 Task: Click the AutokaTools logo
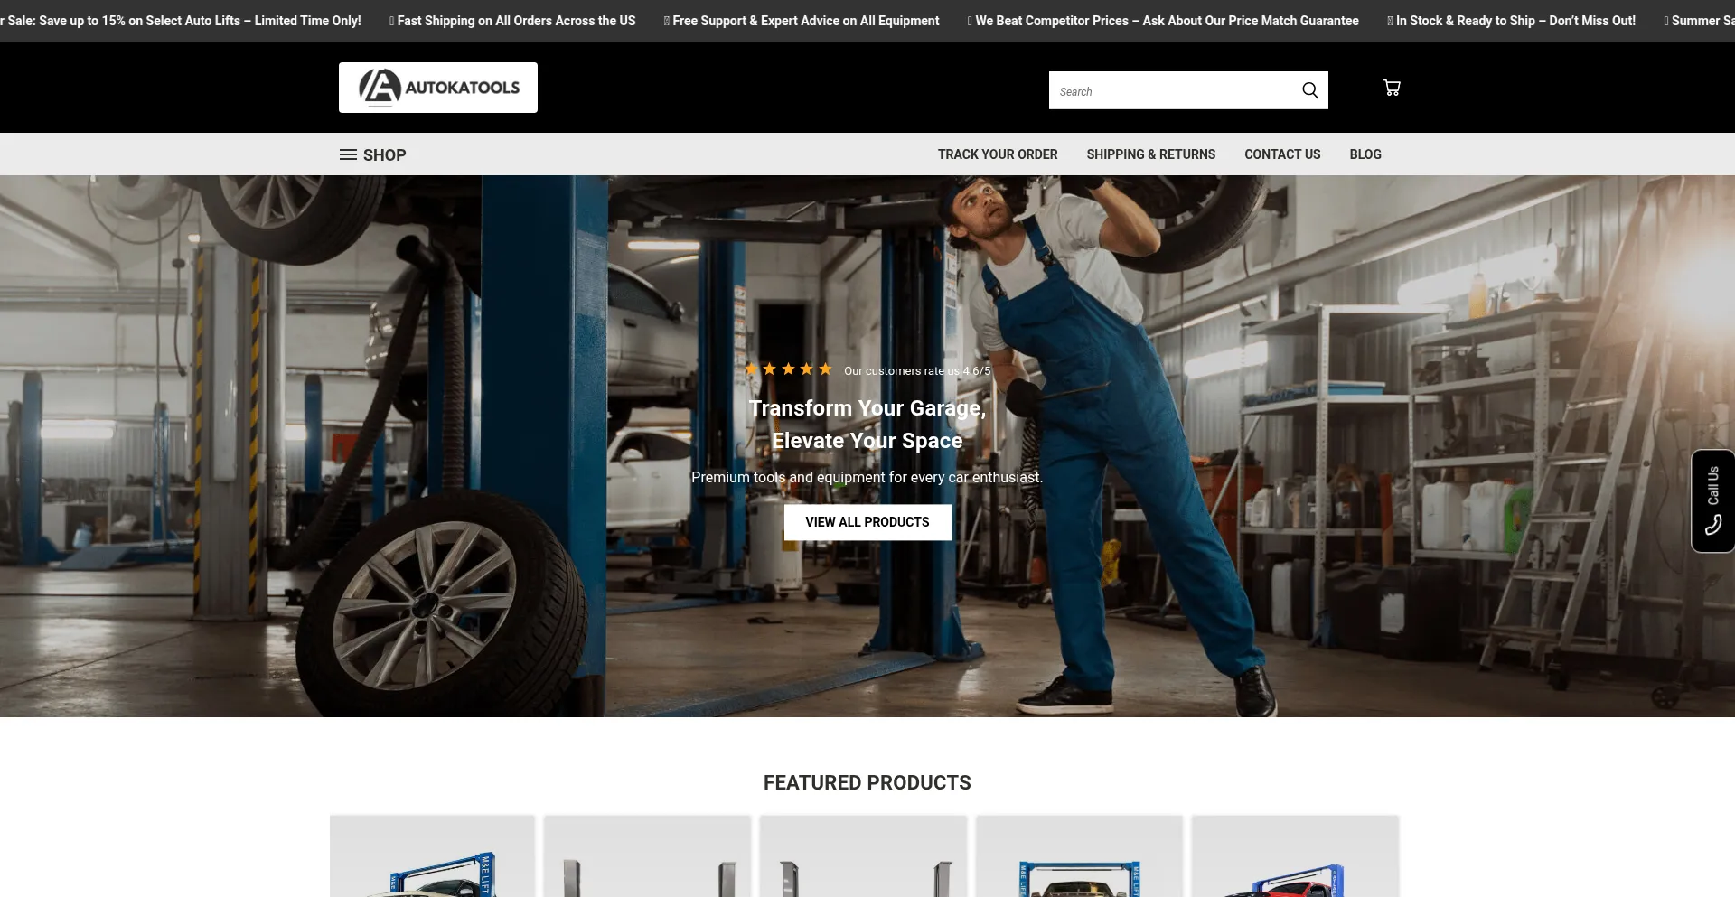(x=438, y=88)
